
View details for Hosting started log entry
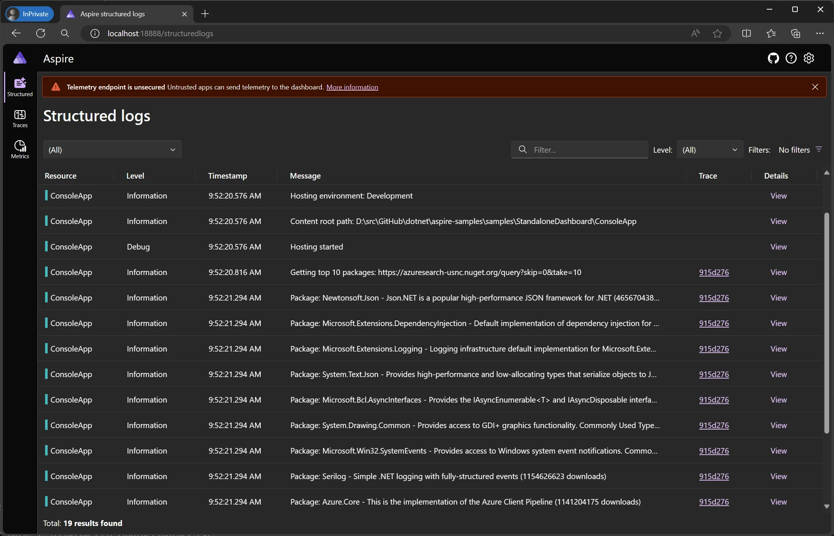pos(778,247)
